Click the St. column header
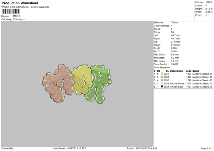This screenshot has width=214, height=151. 167,71
